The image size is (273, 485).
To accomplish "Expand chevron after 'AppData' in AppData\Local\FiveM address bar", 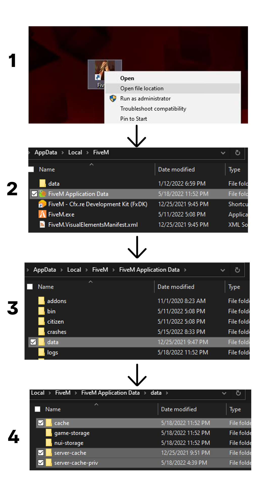I will tap(62, 153).
